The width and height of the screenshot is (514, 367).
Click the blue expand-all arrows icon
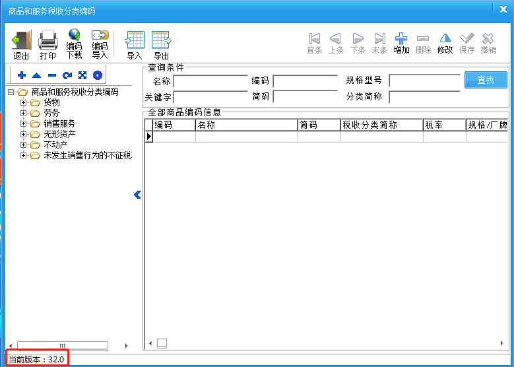tap(82, 75)
